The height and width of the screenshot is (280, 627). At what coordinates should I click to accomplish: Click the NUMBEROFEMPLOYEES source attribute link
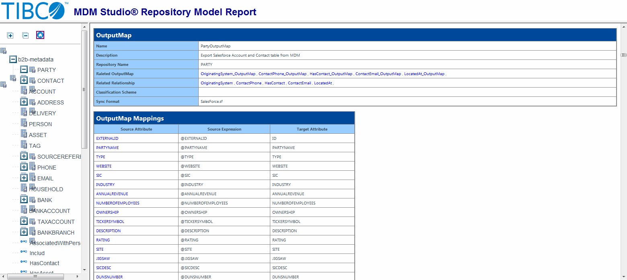pyautogui.click(x=118, y=203)
